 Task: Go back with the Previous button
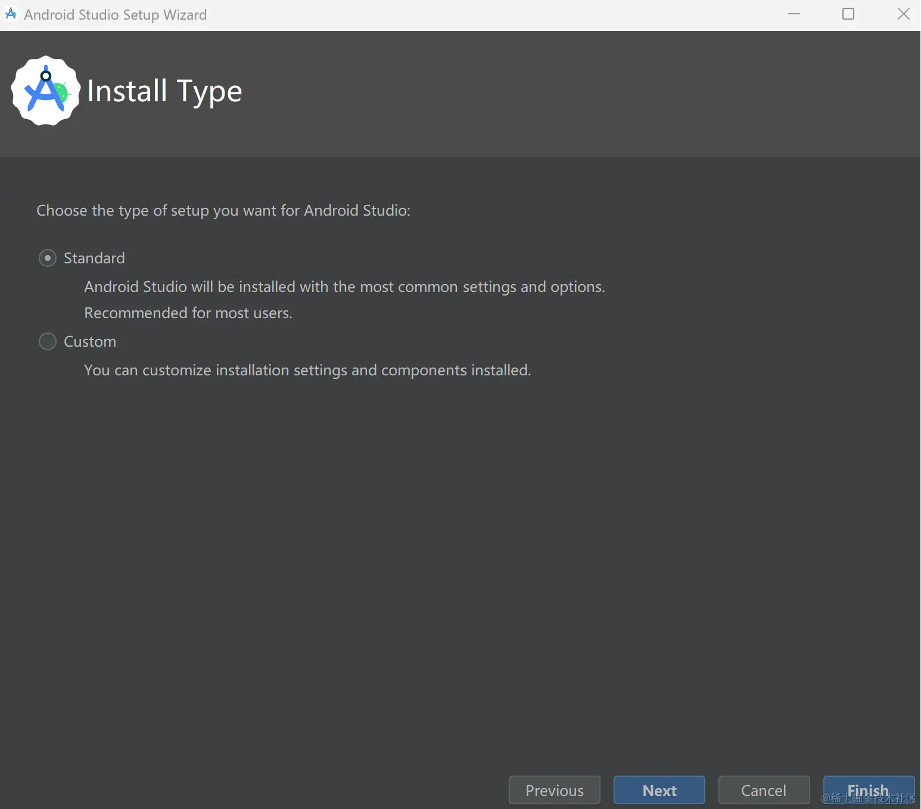pos(554,790)
